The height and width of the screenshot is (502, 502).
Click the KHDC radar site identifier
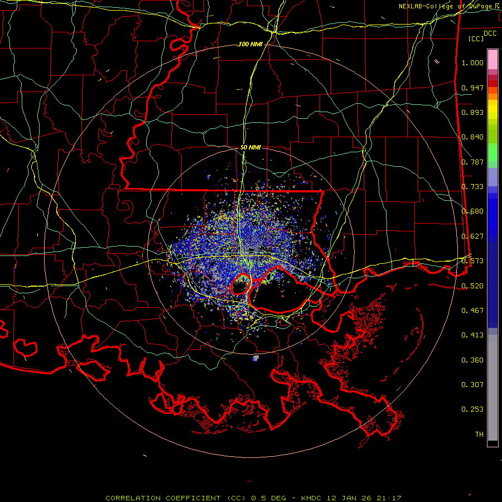pos(312,498)
